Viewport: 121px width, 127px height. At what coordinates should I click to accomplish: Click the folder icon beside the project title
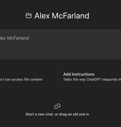point(29,16)
